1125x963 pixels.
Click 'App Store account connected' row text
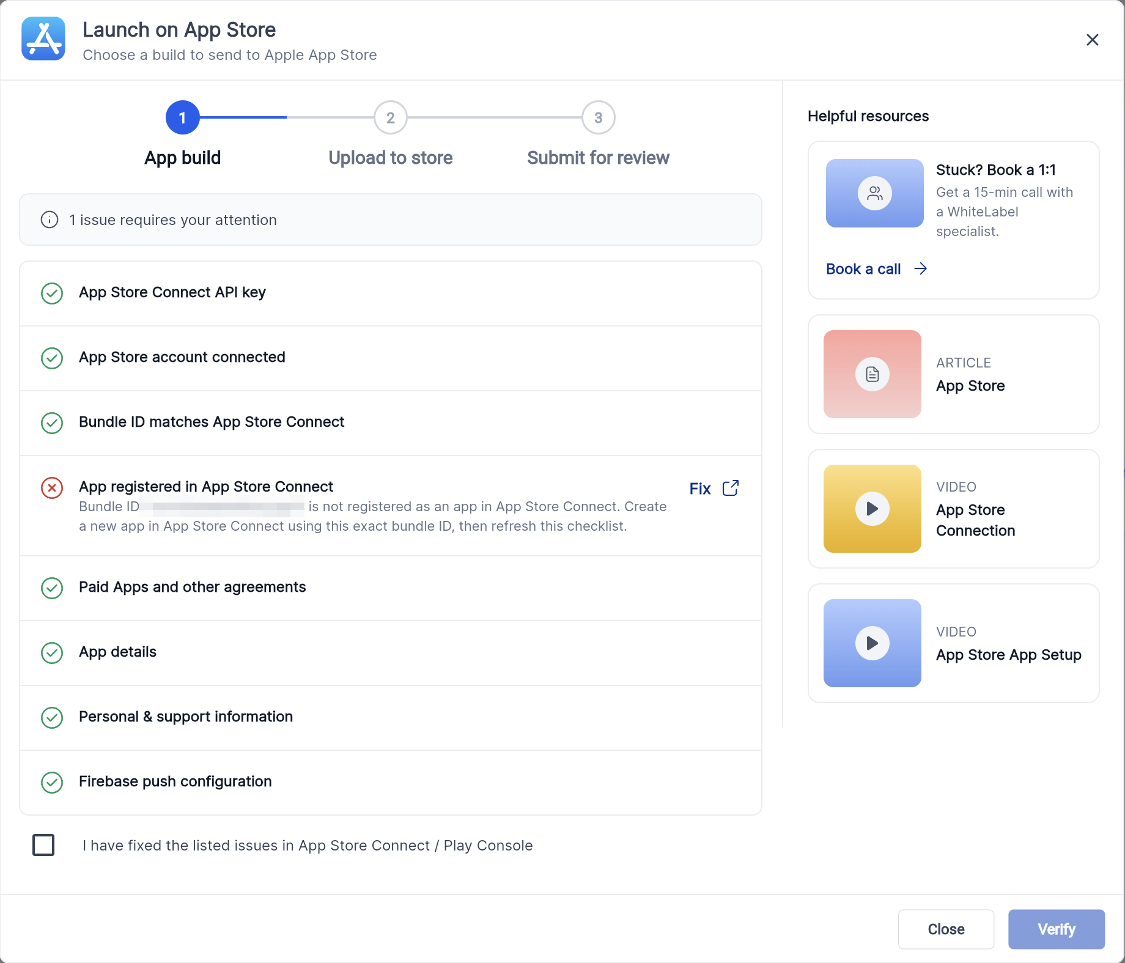click(x=182, y=357)
